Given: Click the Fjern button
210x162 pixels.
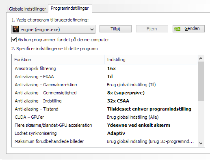Looking at the screenshot, I should 152,29.
